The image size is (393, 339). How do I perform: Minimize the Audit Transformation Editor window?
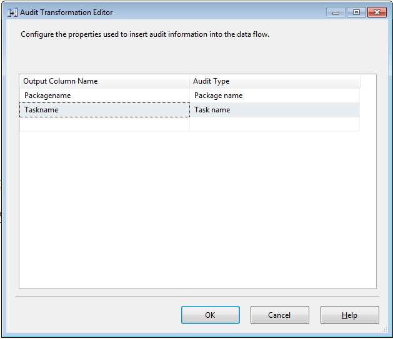(x=336, y=12)
